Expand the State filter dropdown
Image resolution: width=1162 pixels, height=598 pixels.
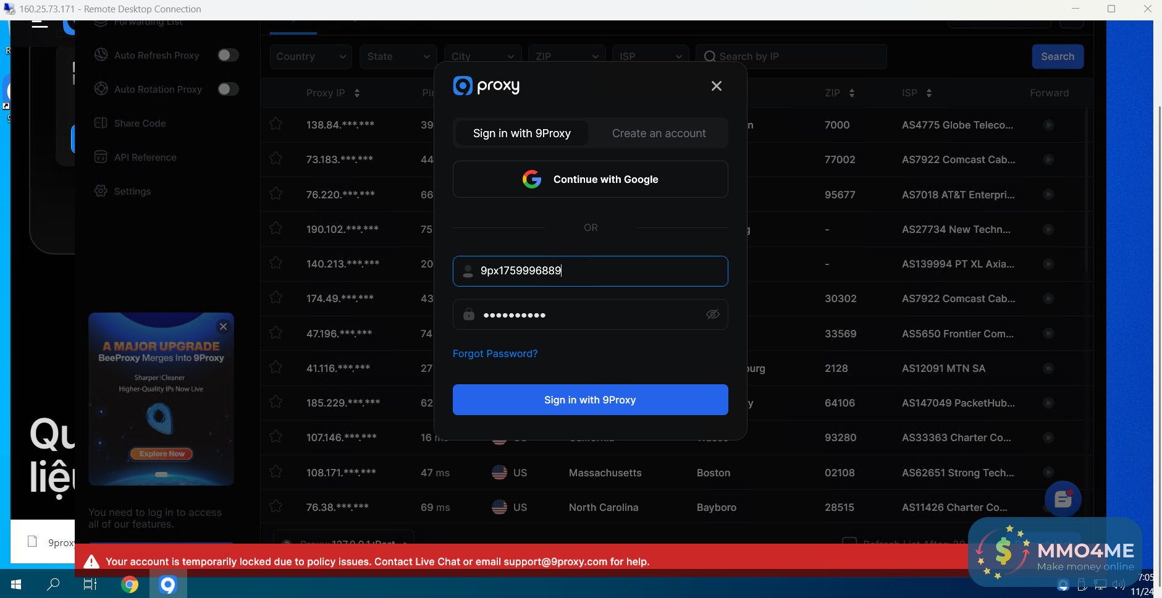[x=398, y=56]
